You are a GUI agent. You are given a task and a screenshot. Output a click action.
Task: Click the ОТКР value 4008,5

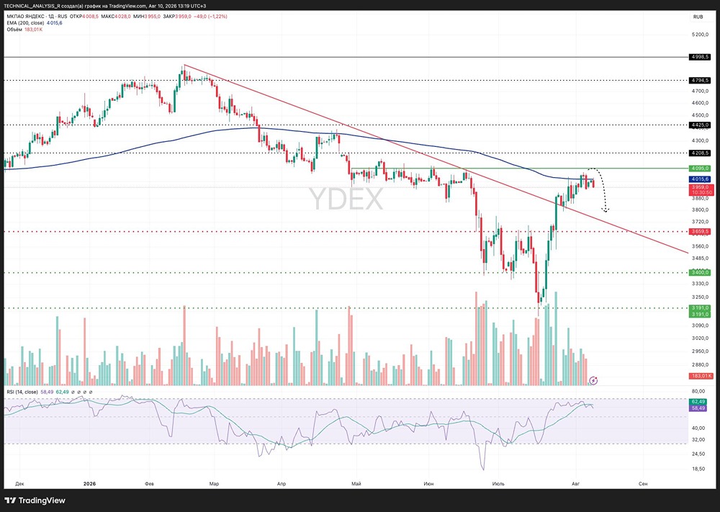91,17
